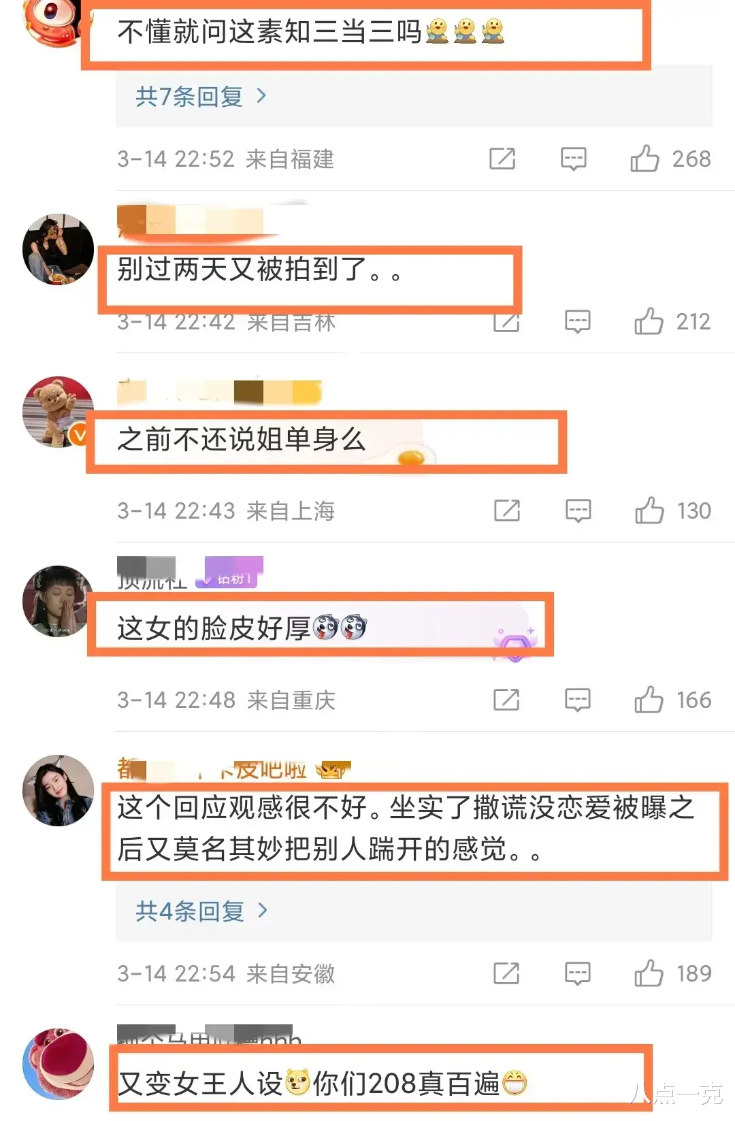Open reply icon on 吉林 comment

(577, 321)
